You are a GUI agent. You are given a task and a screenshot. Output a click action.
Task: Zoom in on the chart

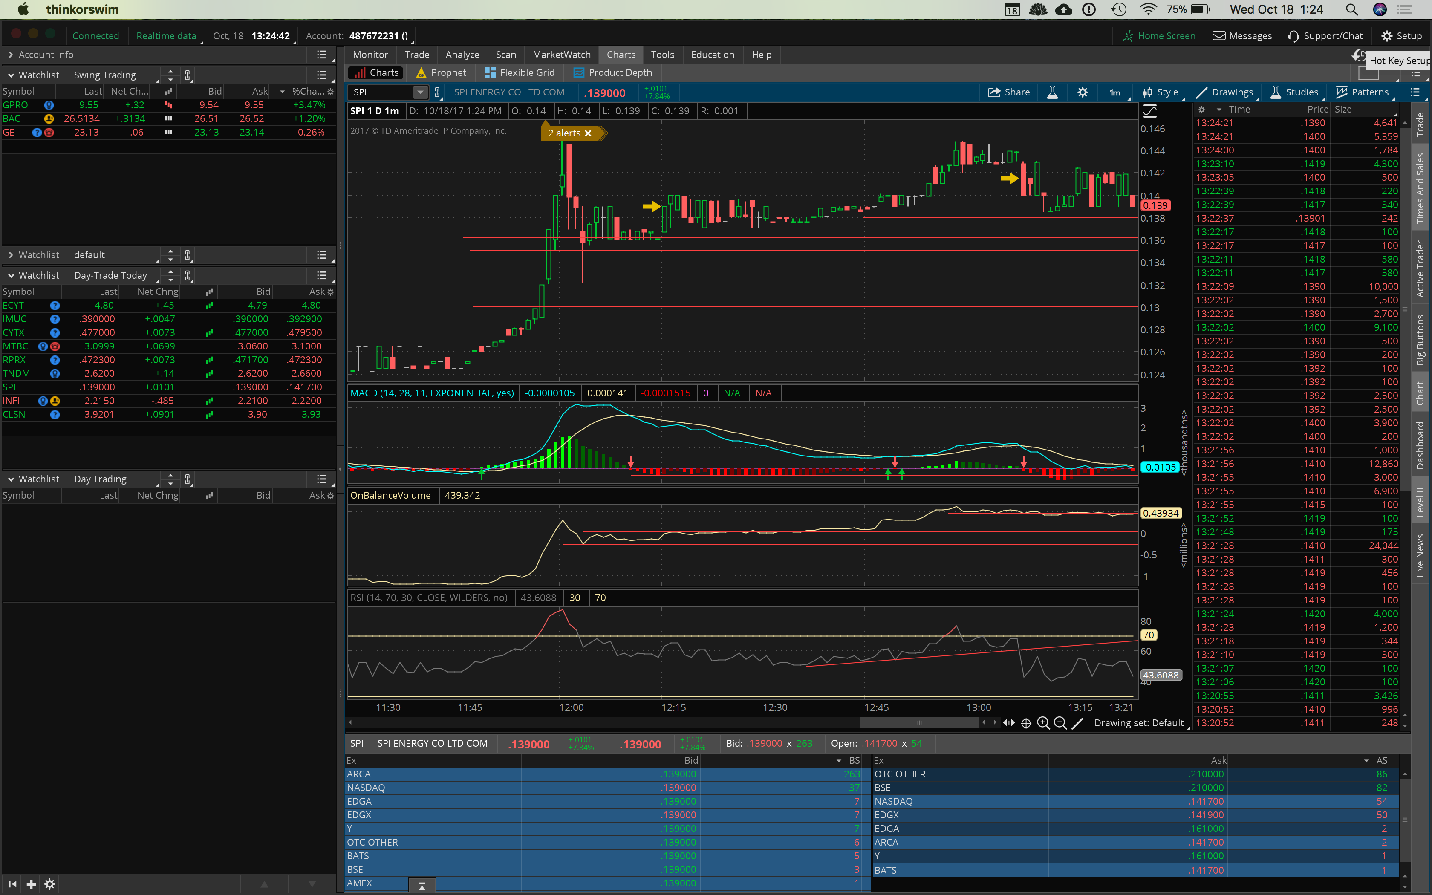(x=1043, y=723)
